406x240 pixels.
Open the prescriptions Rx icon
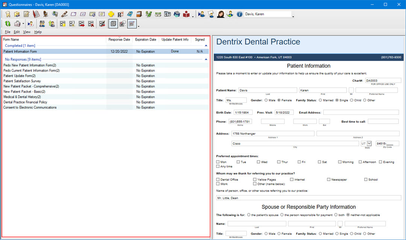coord(120,14)
